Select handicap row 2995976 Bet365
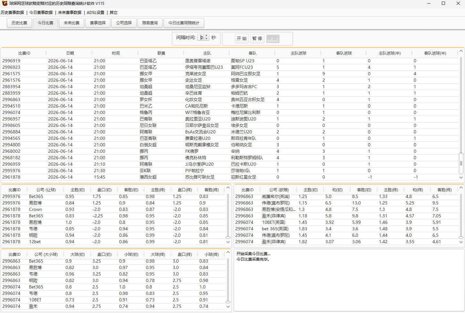 pyautogui.click(x=113, y=196)
